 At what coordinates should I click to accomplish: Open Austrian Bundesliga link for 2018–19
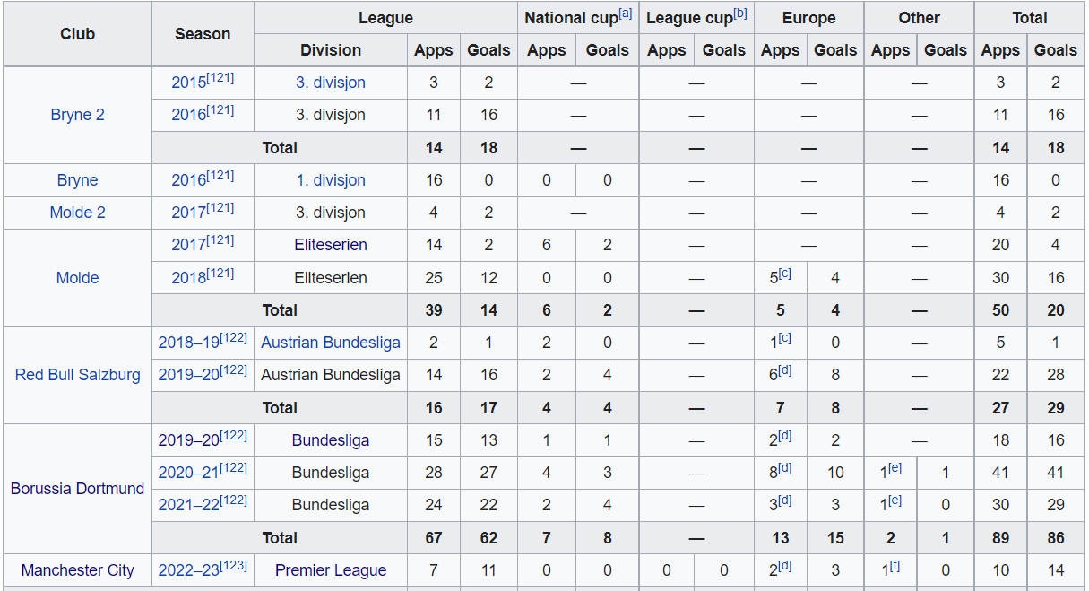(331, 343)
